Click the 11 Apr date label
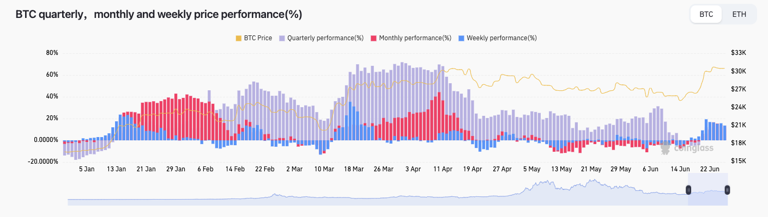The height and width of the screenshot is (217, 768). pyautogui.click(x=443, y=169)
